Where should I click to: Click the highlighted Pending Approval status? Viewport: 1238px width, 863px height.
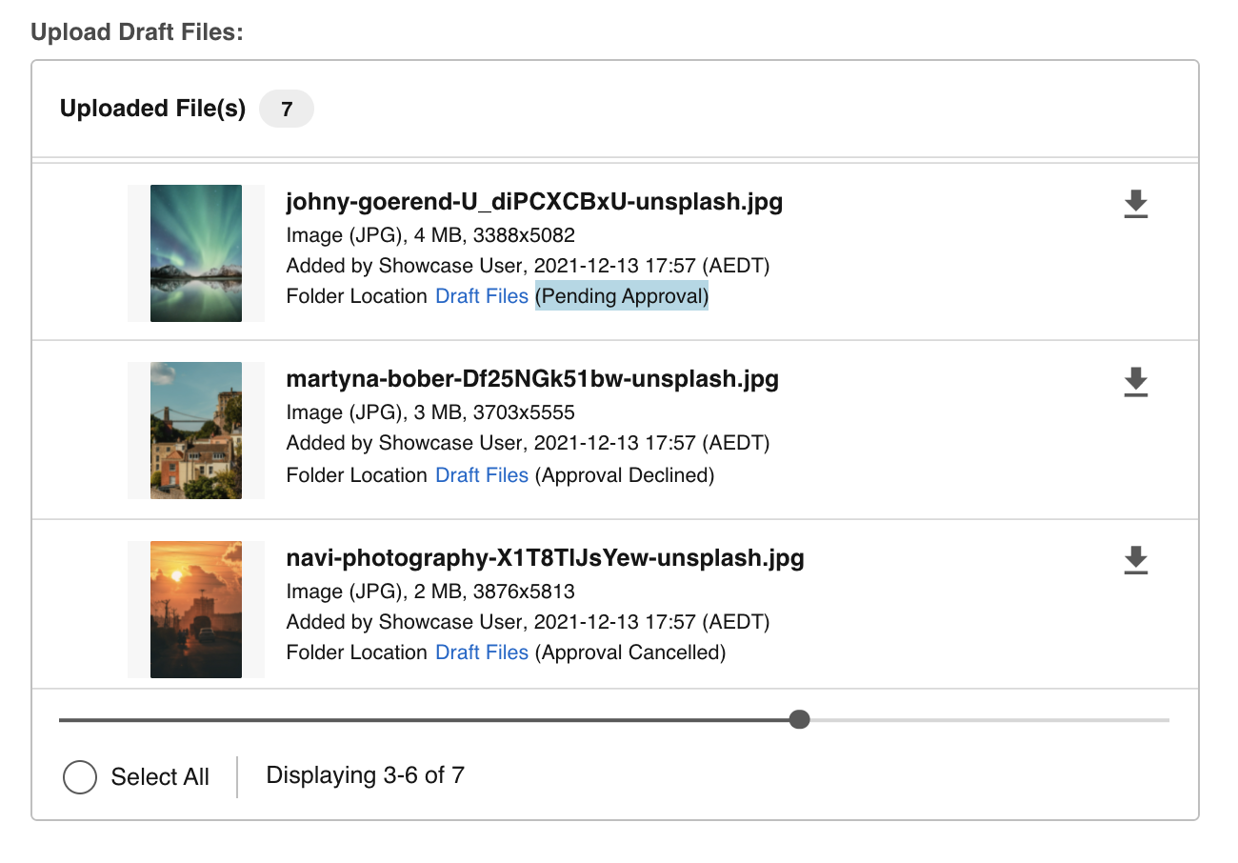point(621,296)
